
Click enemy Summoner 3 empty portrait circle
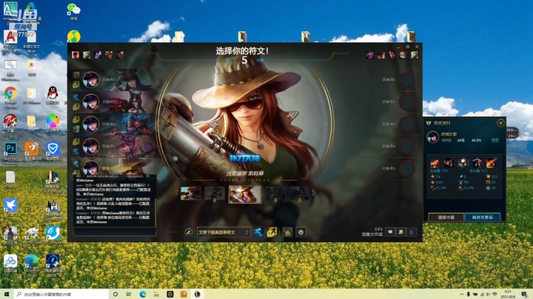point(407,124)
